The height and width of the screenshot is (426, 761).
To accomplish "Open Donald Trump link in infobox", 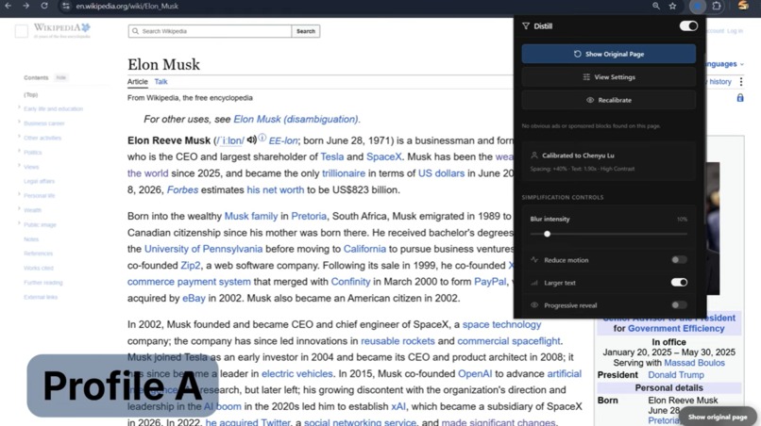I will click(676, 374).
